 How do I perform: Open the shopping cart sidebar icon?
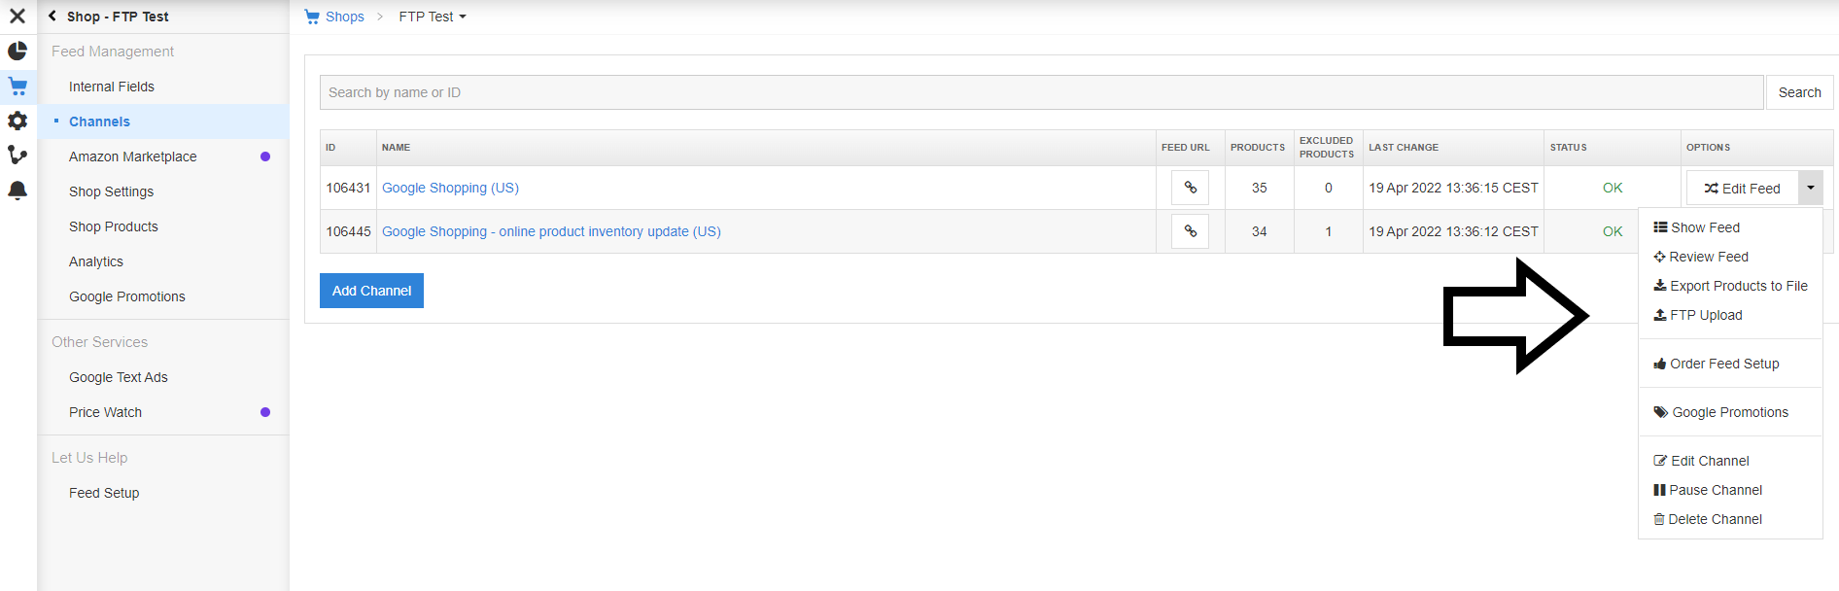pos(17,86)
